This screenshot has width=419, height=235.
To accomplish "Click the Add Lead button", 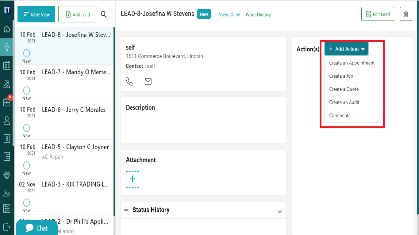I will pos(78,14).
